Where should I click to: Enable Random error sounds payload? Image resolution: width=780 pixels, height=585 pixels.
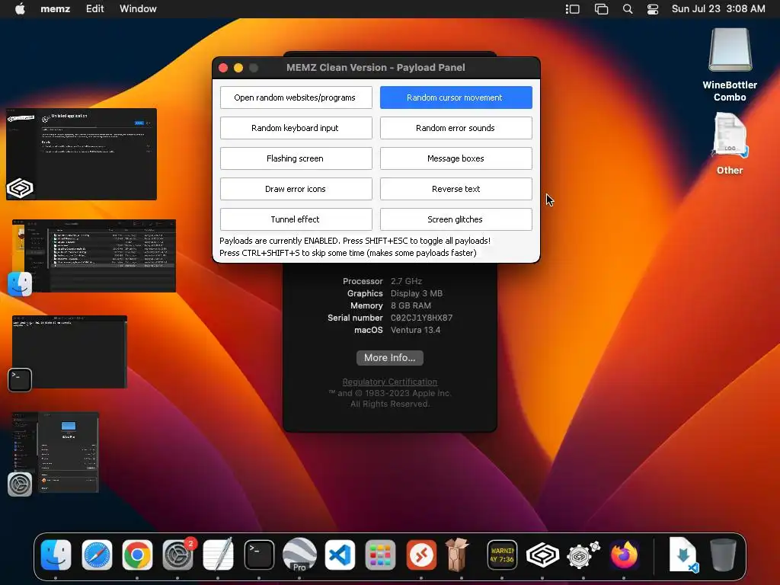[456, 128]
